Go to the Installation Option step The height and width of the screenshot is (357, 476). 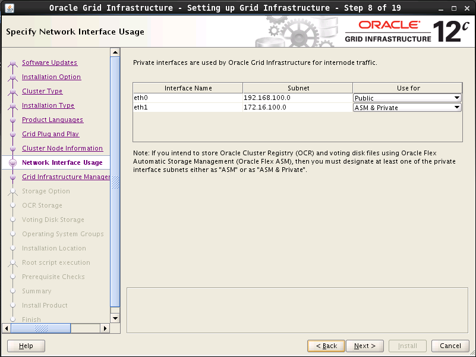click(x=51, y=77)
